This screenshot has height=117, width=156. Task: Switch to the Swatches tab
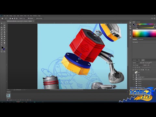point(138,22)
